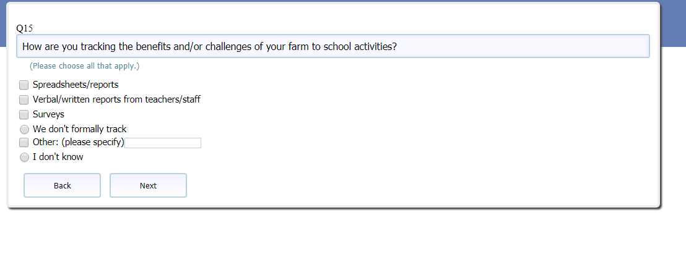Click the "Spreadsheets/reports" label text
This screenshot has width=686, height=278.
click(76, 85)
